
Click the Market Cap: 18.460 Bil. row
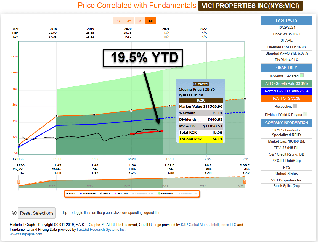(286, 141)
